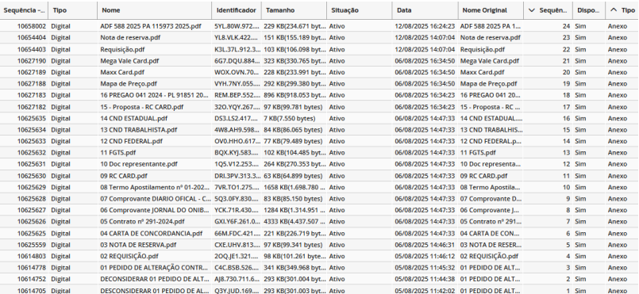Click size 7 KB(7.550 bytes)
The image size is (639, 294).
coord(290,118)
